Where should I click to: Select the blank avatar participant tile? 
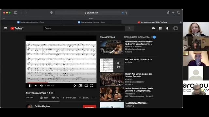pyautogui.click(x=196, y=73)
